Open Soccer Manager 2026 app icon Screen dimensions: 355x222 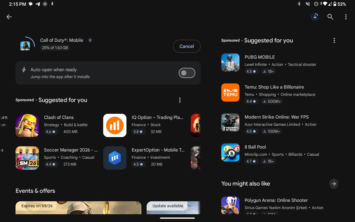coord(27,158)
